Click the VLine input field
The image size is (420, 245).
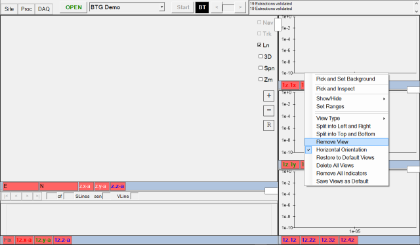click(x=134, y=196)
